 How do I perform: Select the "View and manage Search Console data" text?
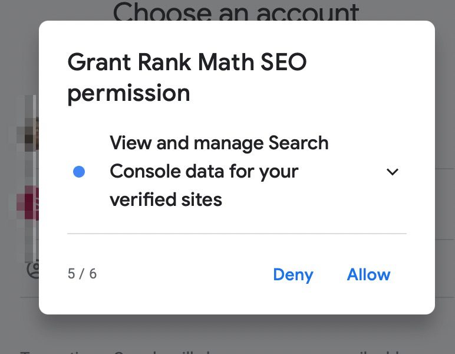[x=219, y=143]
